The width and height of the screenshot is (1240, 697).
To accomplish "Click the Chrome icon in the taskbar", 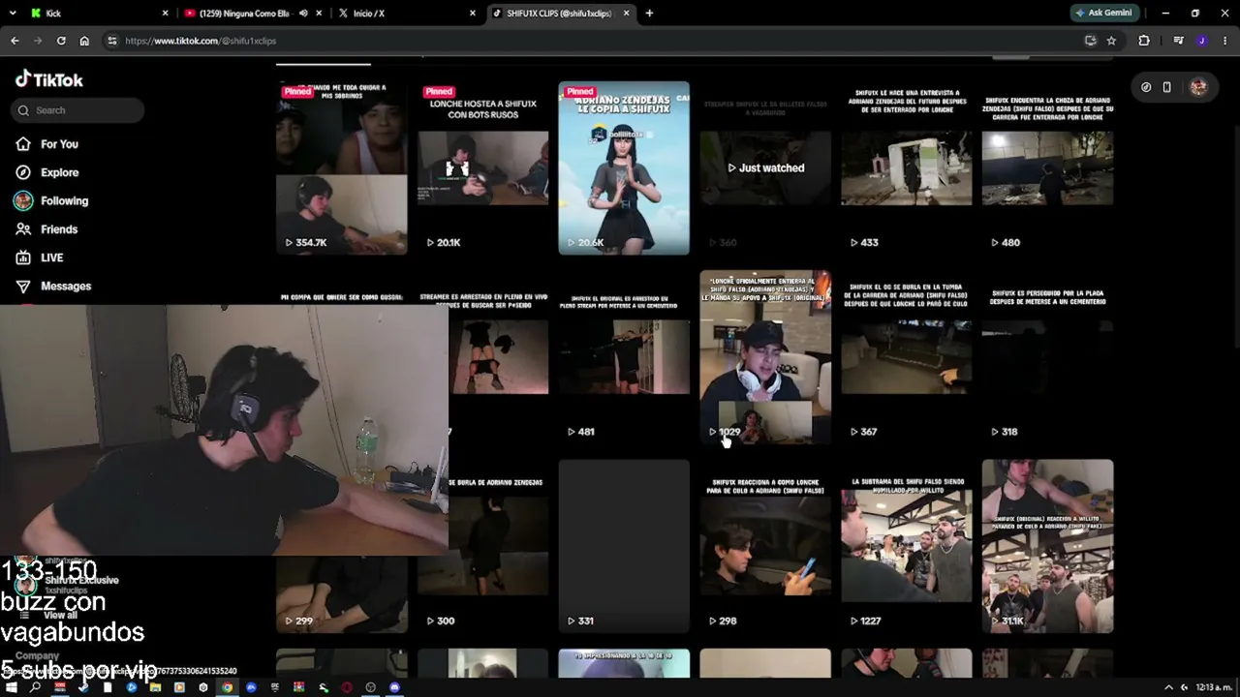I will tap(227, 687).
